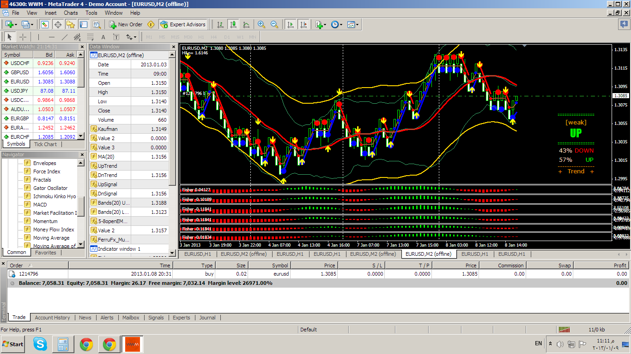Click MA(20) row in Data Window
This screenshot has height=354, width=631.
(x=129, y=157)
